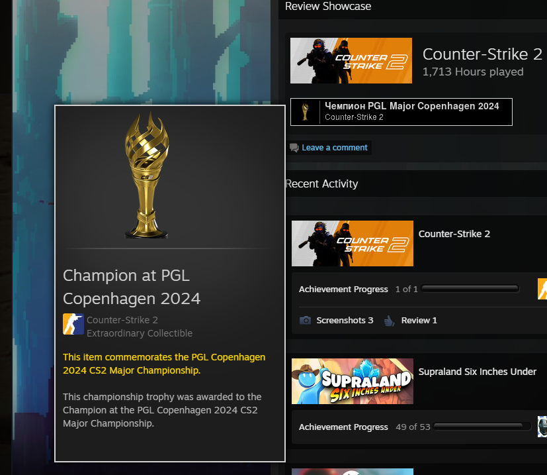Image resolution: width=547 pixels, height=475 pixels.
Task: Click the CS2 achievement icon beside progress bar
Action: point(542,289)
